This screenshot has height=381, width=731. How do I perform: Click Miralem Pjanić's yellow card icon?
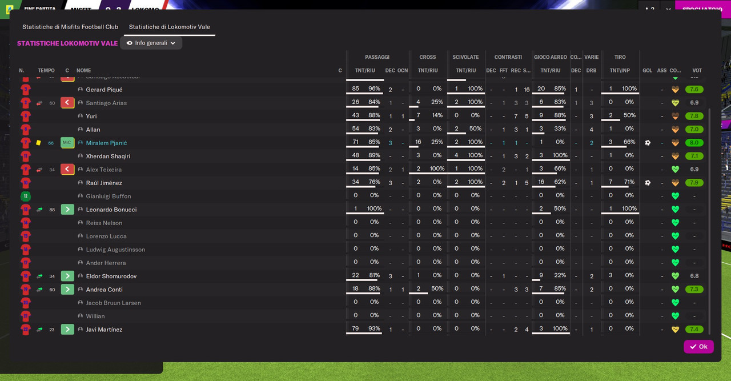coord(38,143)
